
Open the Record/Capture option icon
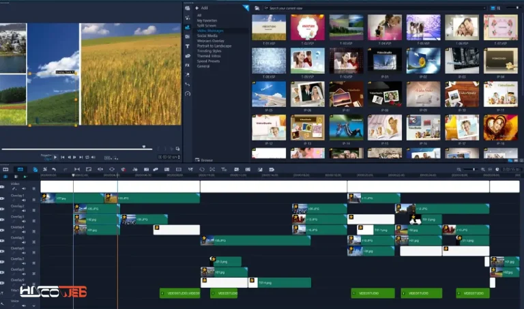coord(123,170)
